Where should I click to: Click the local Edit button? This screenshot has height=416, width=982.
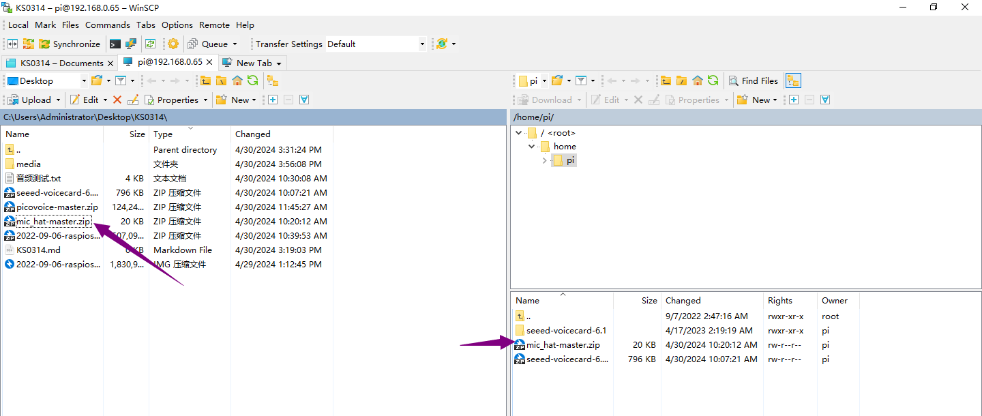pyautogui.click(x=84, y=100)
